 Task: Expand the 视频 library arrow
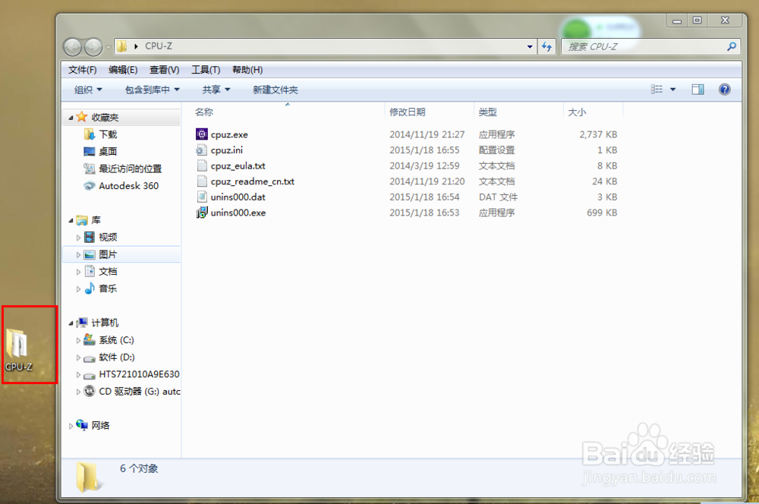(78, 238)
